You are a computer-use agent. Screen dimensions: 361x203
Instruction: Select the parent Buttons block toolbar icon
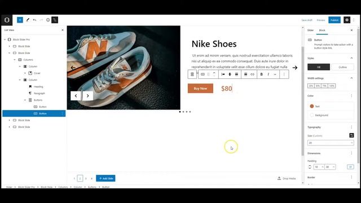click(192, 74)
